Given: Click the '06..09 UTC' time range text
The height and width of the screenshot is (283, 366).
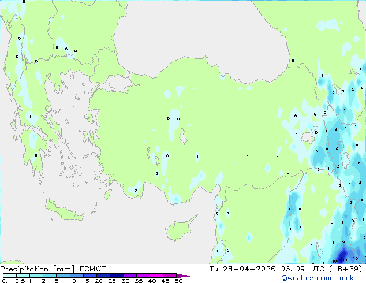Looking at the screenshot, I should [x=302, y=269].
